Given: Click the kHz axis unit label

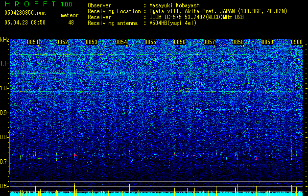Looking at the screenshot, I should pos(4,40).
